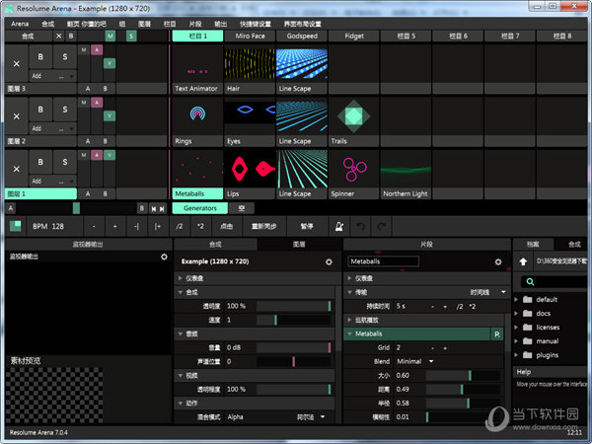The image size is (592, 444).
Task: Toggle bypass B on layer 2
Action: [40, 111]
